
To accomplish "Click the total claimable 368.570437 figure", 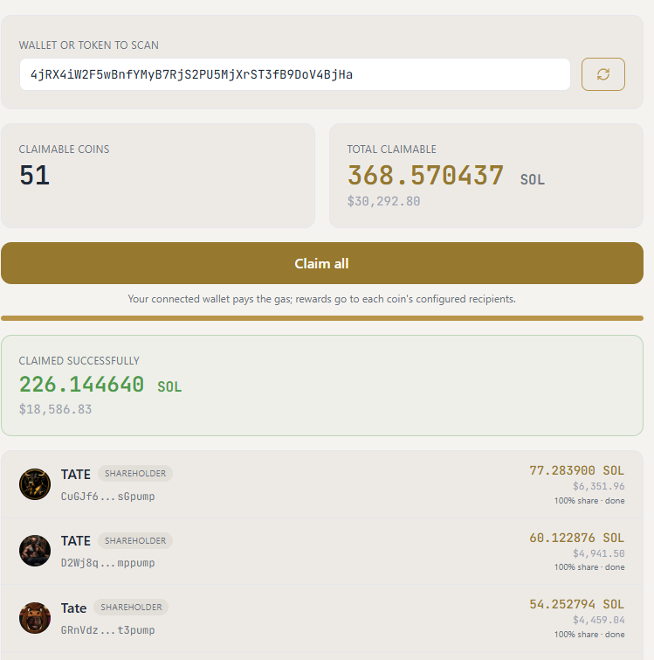I will coord(425,175).
